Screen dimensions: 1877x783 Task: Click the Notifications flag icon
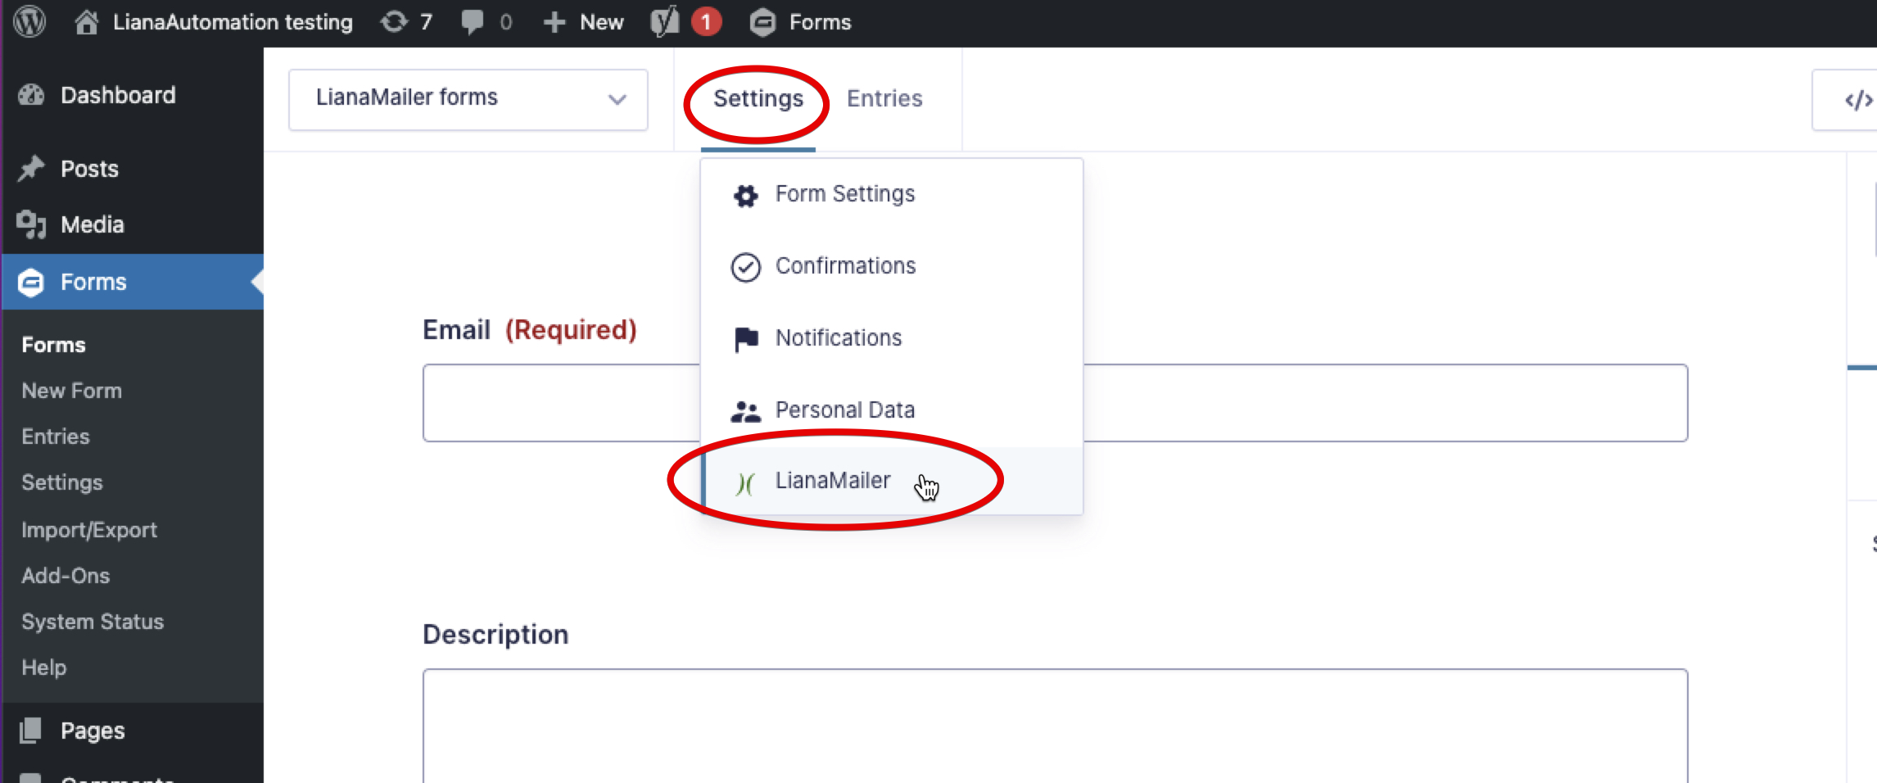(745, 338)
